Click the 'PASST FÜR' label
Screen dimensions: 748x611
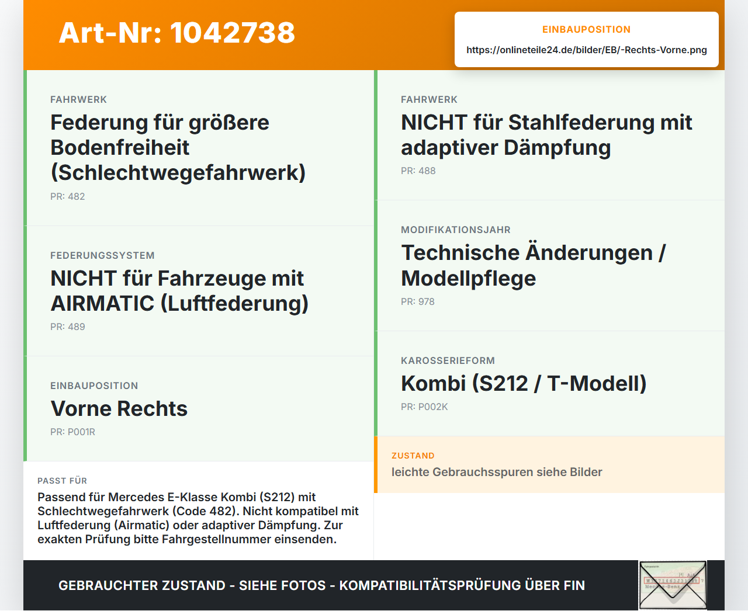(x=63, y=481)
